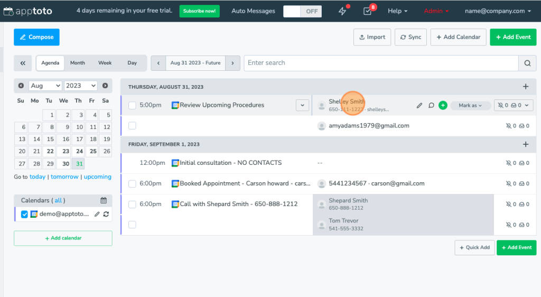
Task: Click the all calendars link
Action: click(x=58, y=200)
